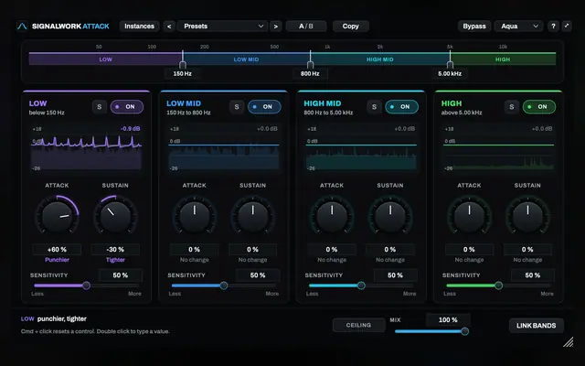
Task: Click the Mix slider handle
Action: [465, 331]
